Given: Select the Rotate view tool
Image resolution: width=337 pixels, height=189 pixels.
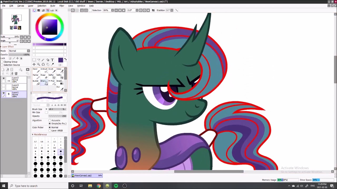Looking at the screenshot, I should (43, 64).
